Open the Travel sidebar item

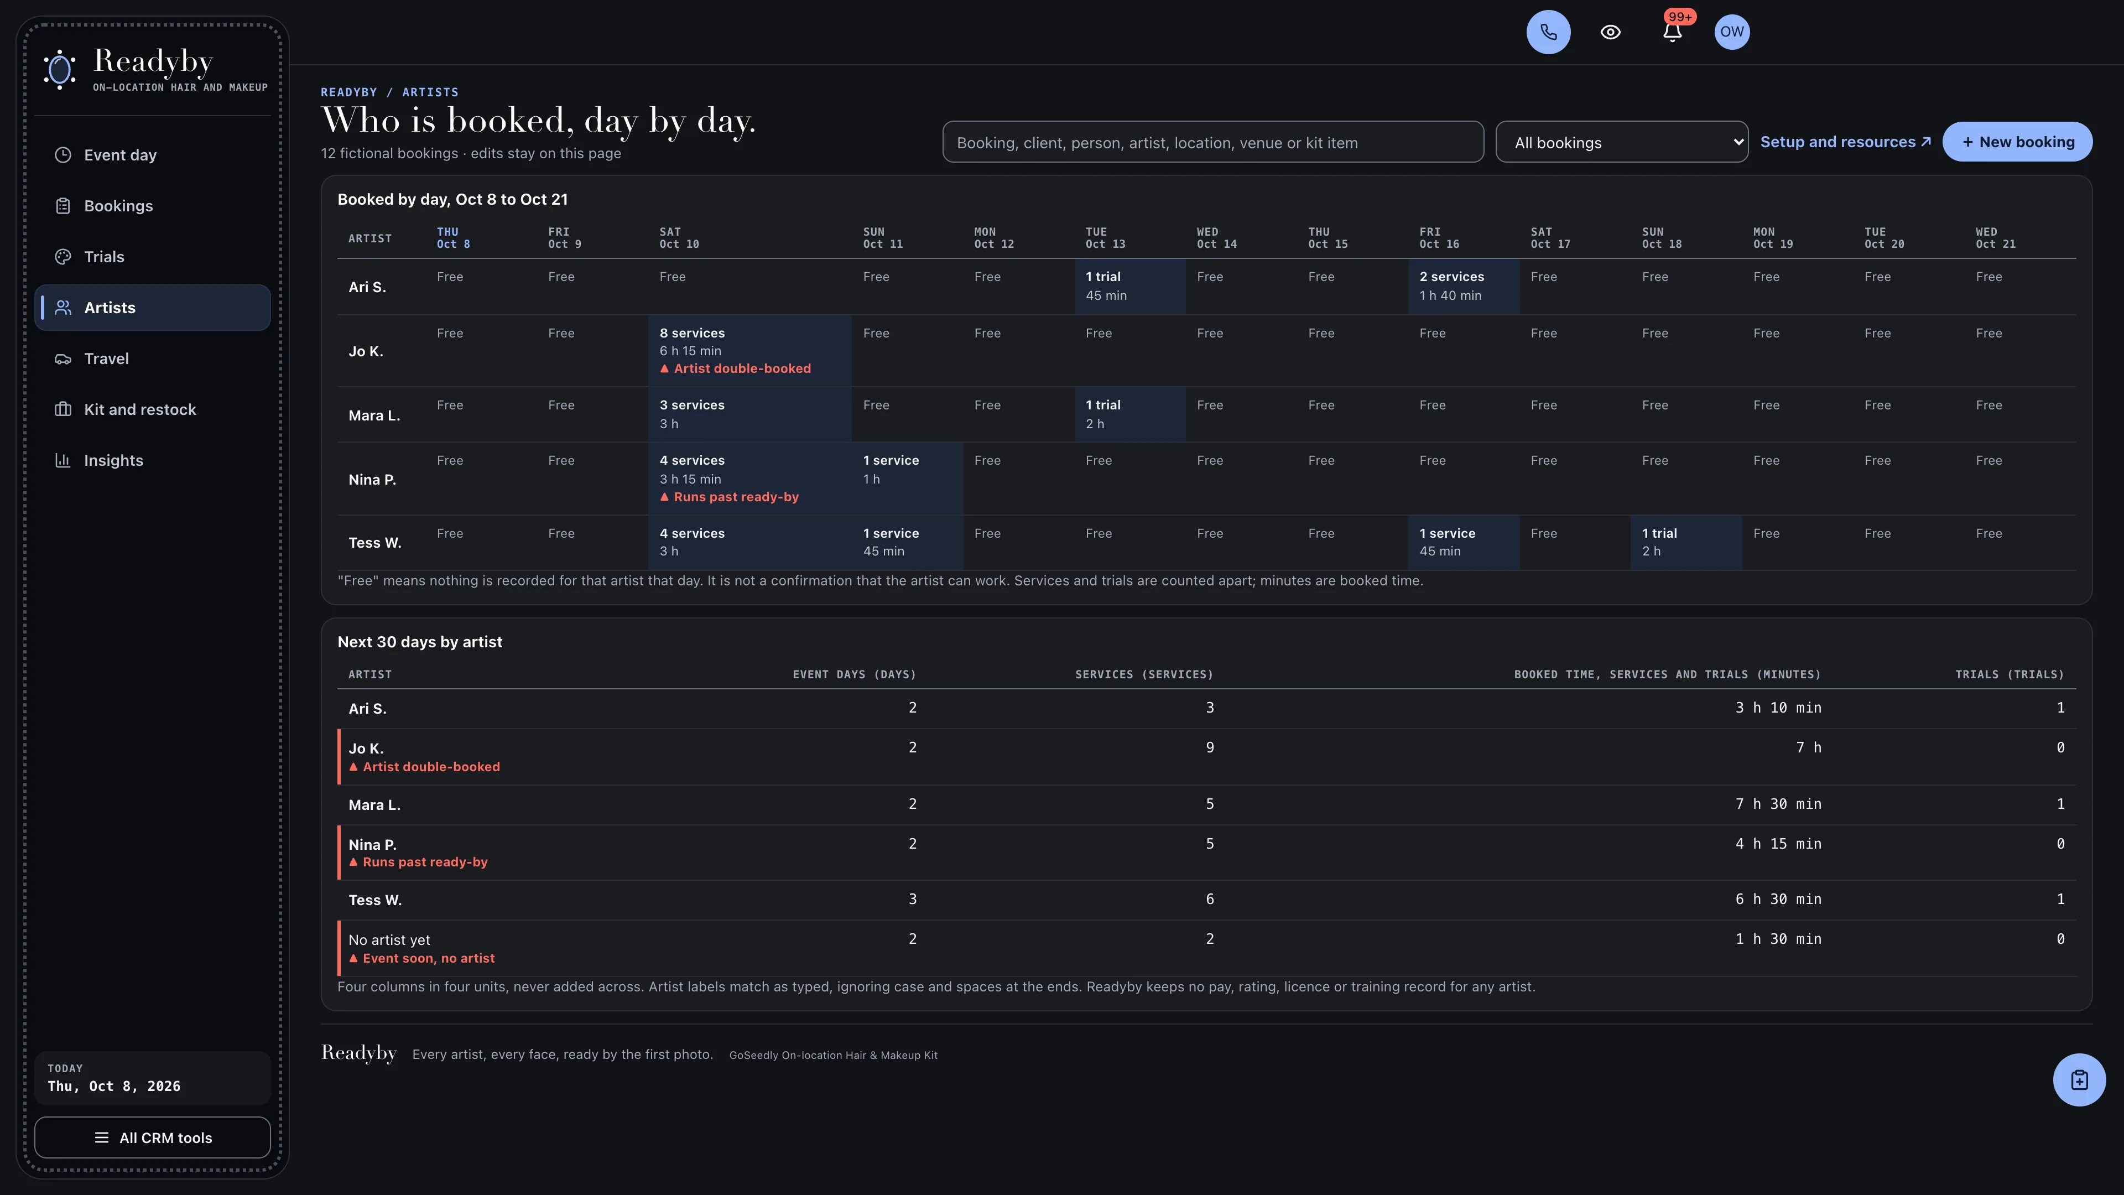[153, 358]
